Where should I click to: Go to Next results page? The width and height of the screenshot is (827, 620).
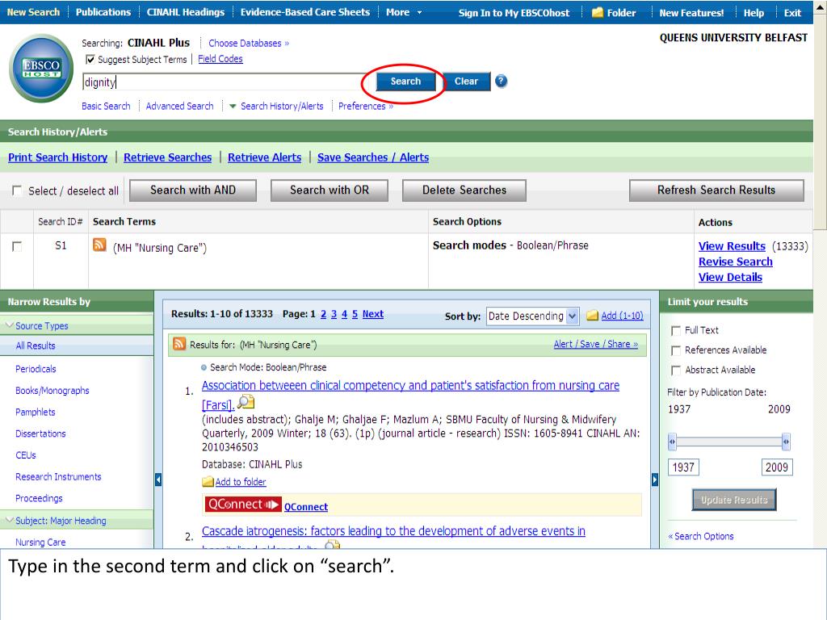pyautogui.click(x=373, y=314)
